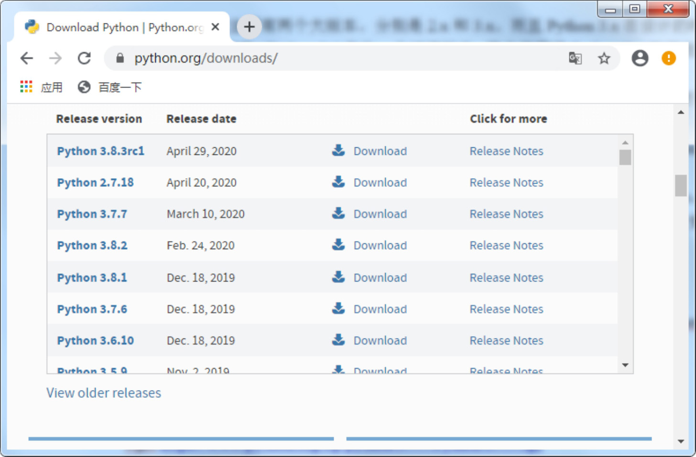Open Release Notes for Python 3.8.3rc1
The image size is (696, 457).
506,151
